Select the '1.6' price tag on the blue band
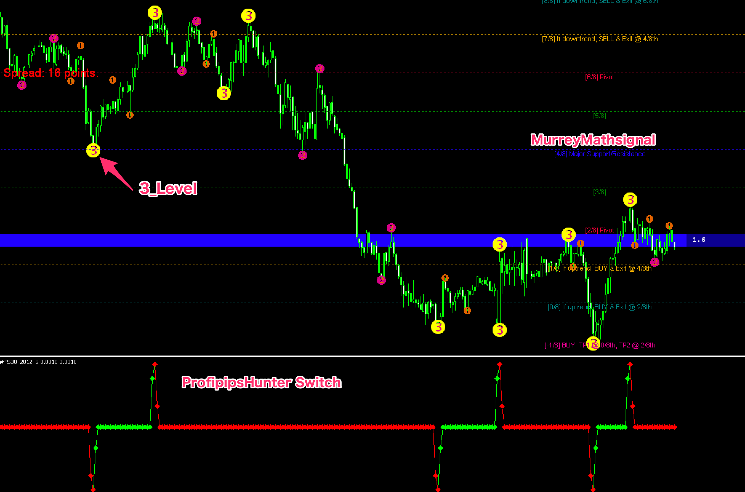 click(699, 240)
